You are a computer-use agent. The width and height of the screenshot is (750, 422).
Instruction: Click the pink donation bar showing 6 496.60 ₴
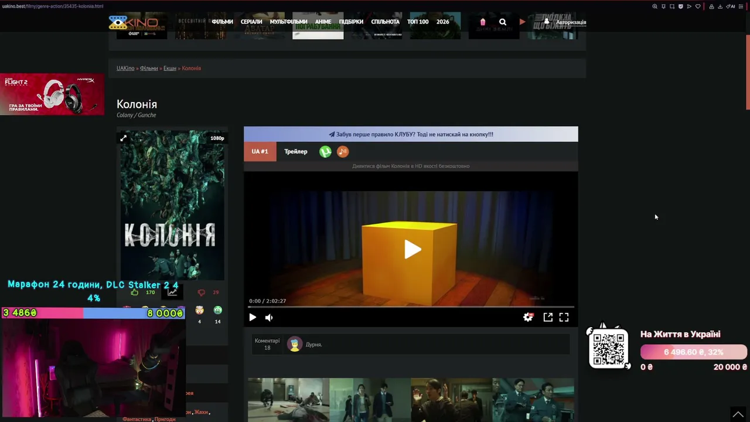(x=694, y=352)
